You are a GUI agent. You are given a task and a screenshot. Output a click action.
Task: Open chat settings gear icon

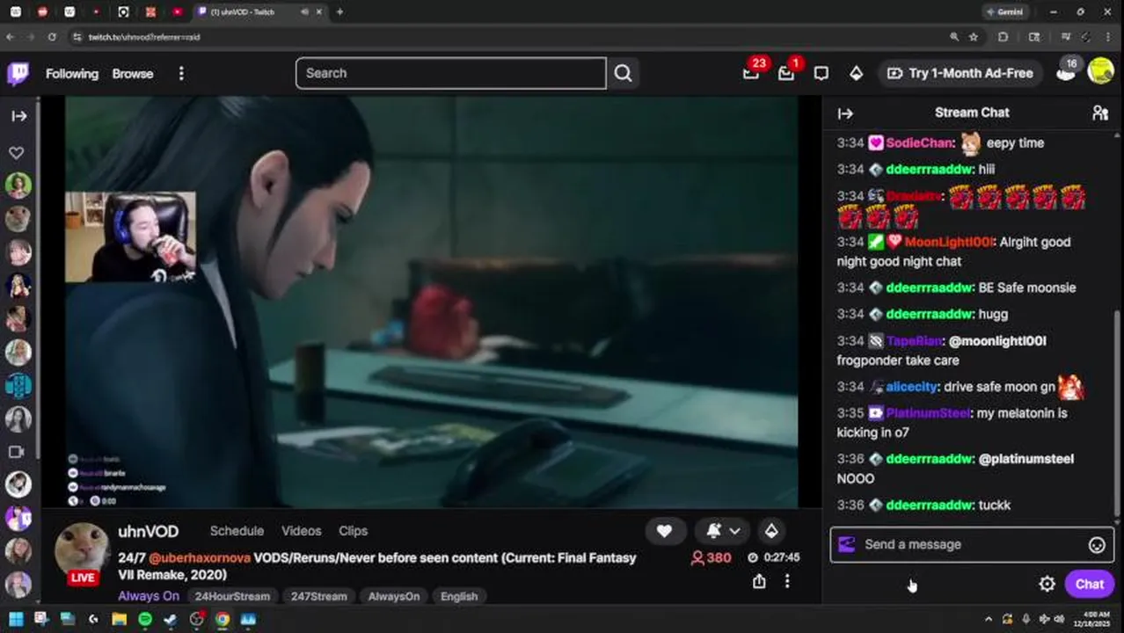[1047, 584]
